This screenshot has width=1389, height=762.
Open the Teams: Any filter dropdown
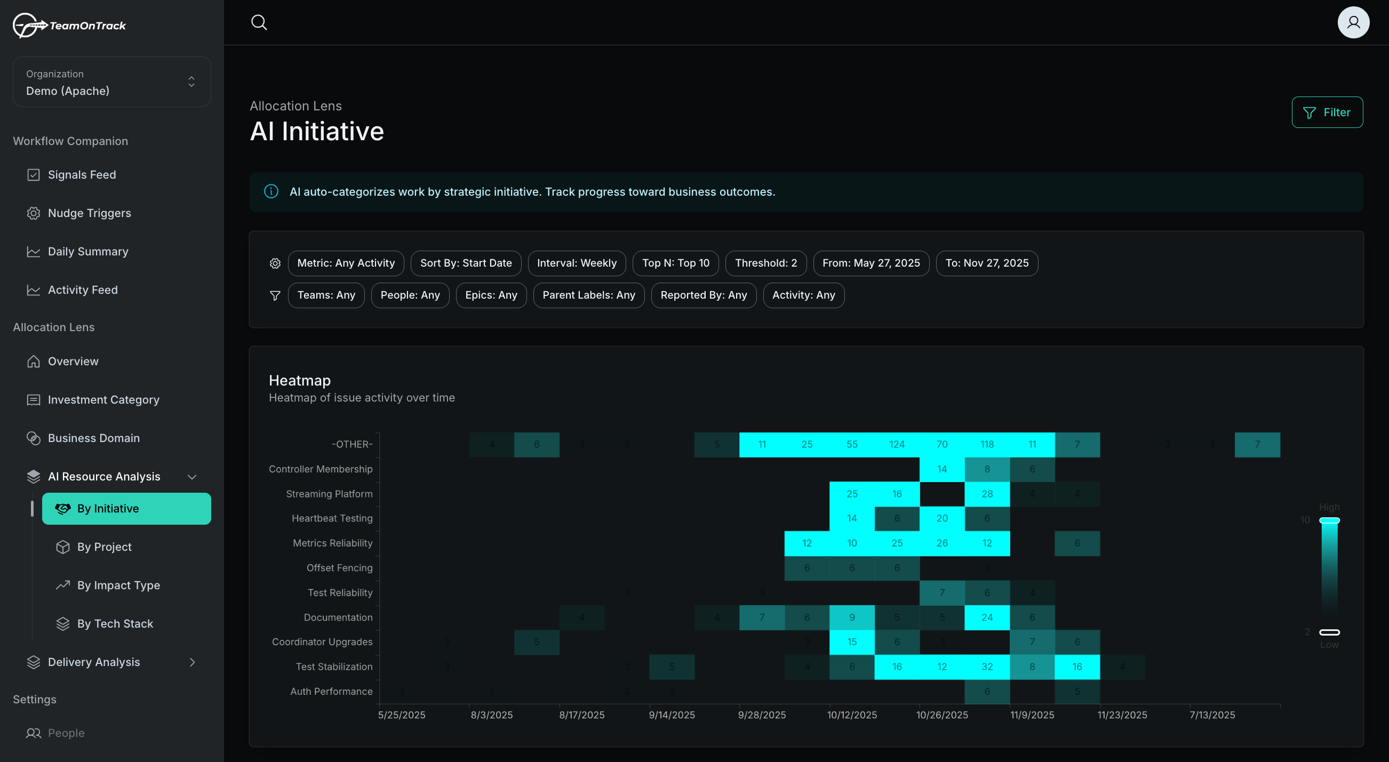326,295
